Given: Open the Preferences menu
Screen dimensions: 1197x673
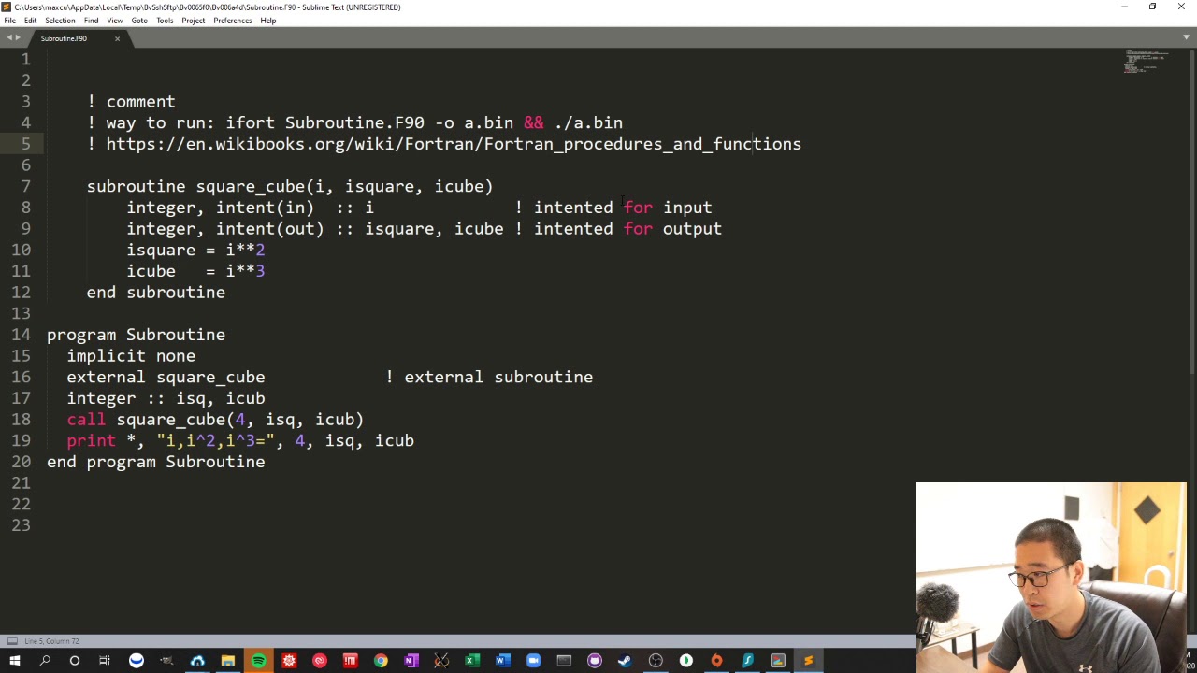Looking at the screenshot, I should click(232, 21).
